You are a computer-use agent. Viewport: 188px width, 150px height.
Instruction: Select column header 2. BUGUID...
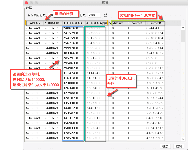[x=53, y=23]
